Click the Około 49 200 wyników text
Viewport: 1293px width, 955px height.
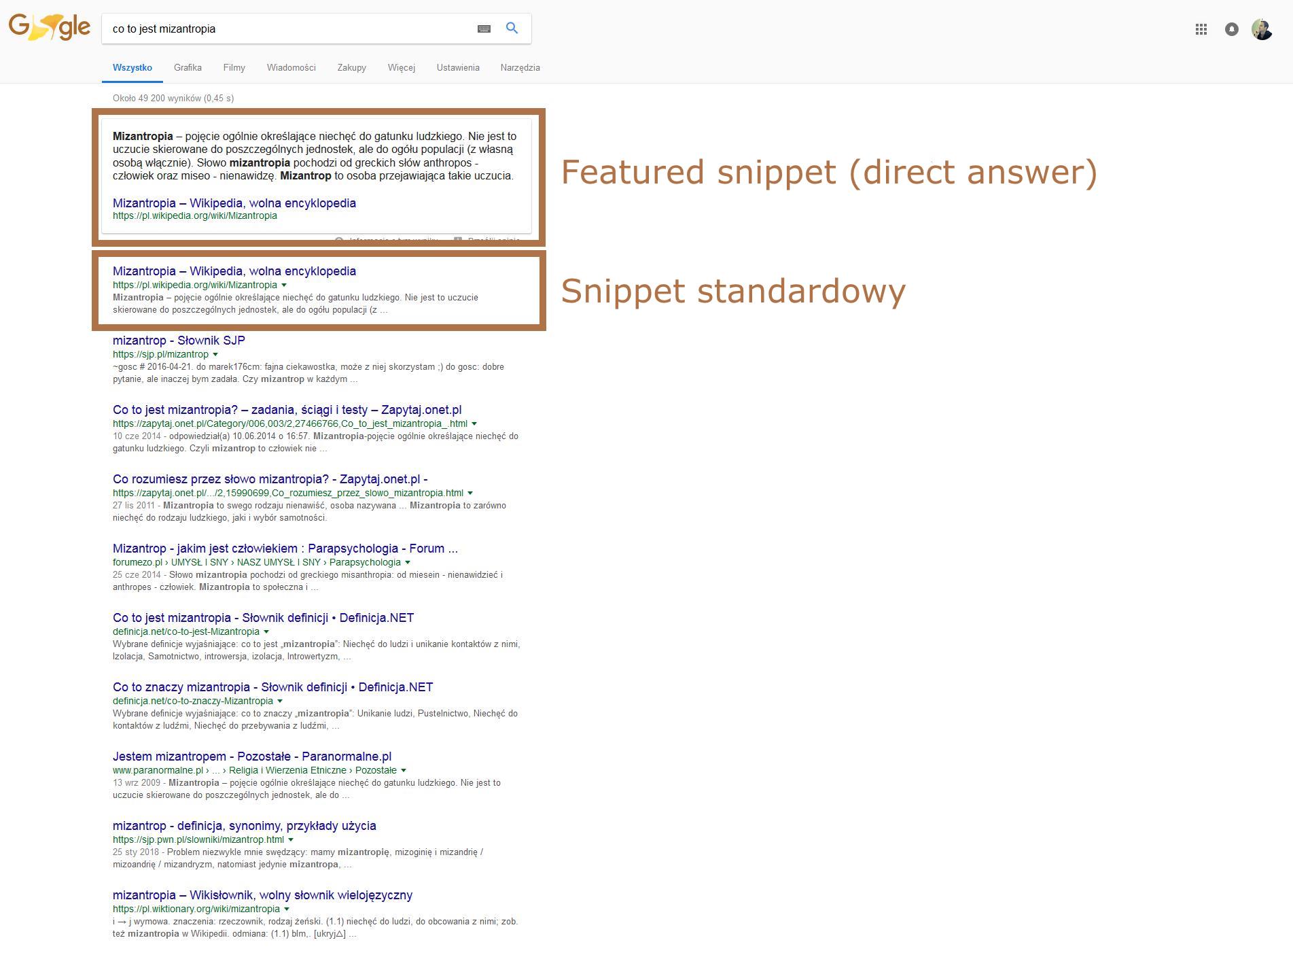173,99
